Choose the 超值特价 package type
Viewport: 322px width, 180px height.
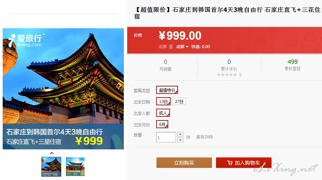point(167,90)
